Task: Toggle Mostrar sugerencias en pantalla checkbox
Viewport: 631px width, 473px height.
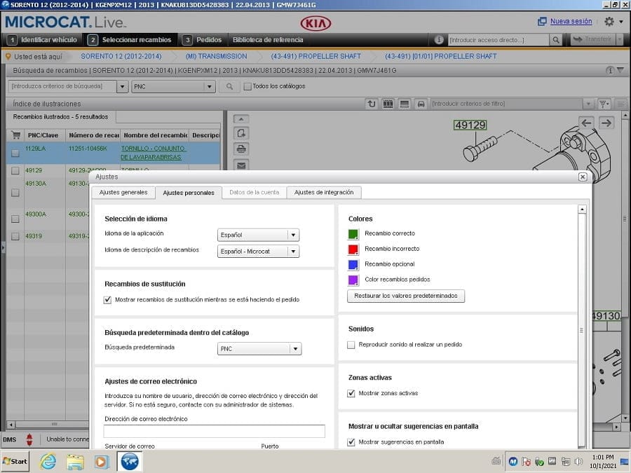Action: click(351, 442)
